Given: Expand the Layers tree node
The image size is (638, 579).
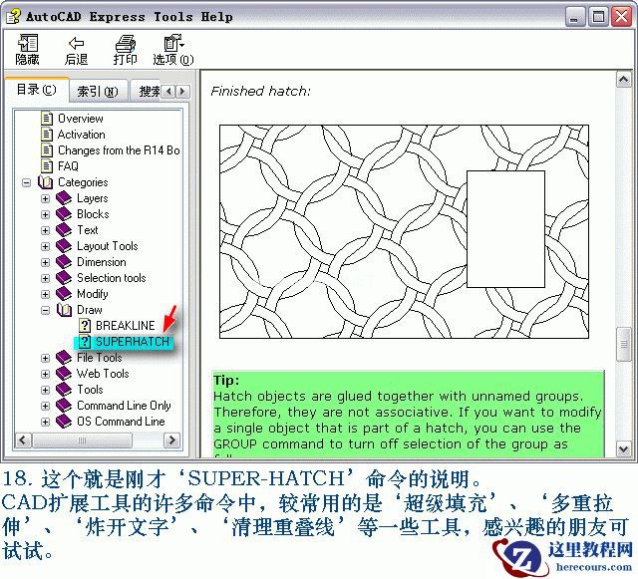Looking at the screenshot, I should (46, 198).
